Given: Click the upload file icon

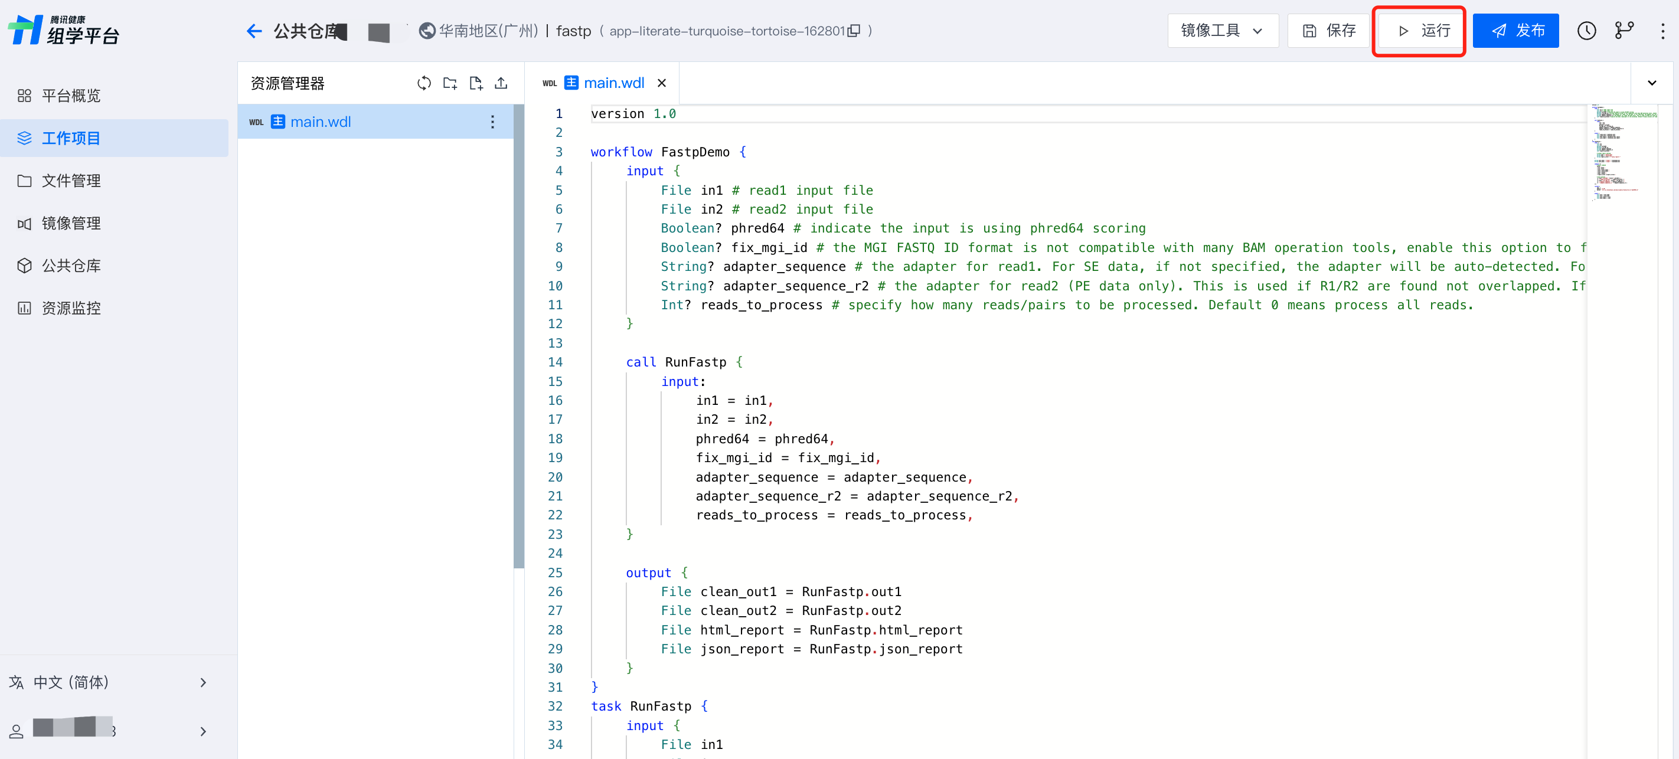Looking at the screenshot, I should tap(501, 83).
